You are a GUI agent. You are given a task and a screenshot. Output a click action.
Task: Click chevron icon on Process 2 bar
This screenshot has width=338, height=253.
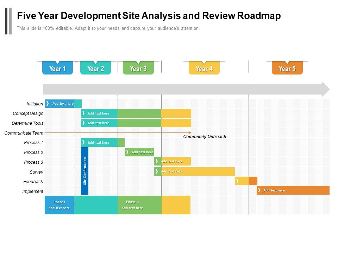pos(127,152)
